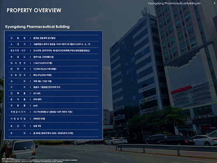
Task: Select the 806.47㎡ building area value
Action: (x=42, y=75)
